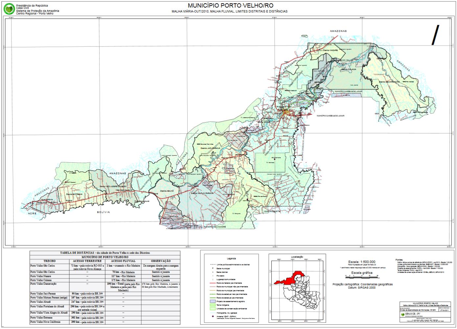This screenshot has width=457, height=329.
Task: Click the '196 km – Total' fluvial access cell
Action: point(123,287)
